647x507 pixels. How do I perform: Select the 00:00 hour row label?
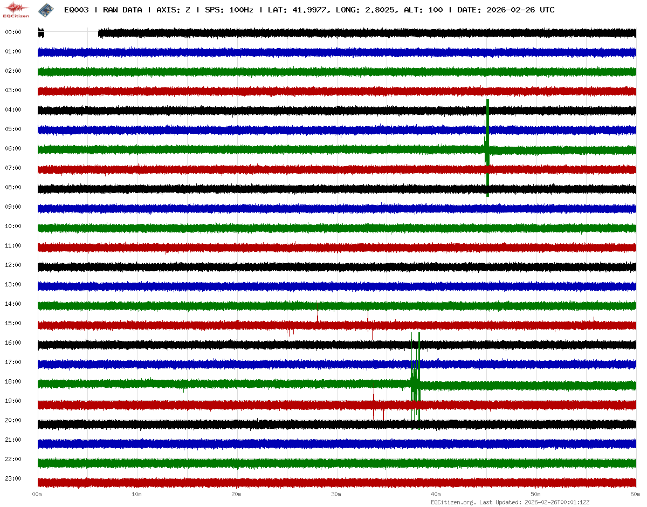tap(13, 32)
